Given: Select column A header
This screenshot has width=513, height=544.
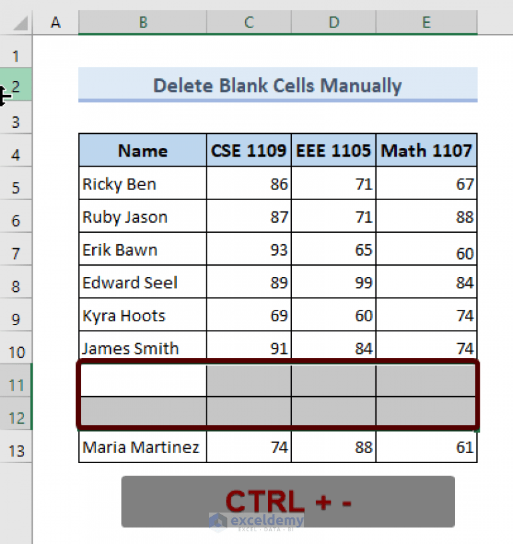Looking at the screenshot, I should point(55,23).
